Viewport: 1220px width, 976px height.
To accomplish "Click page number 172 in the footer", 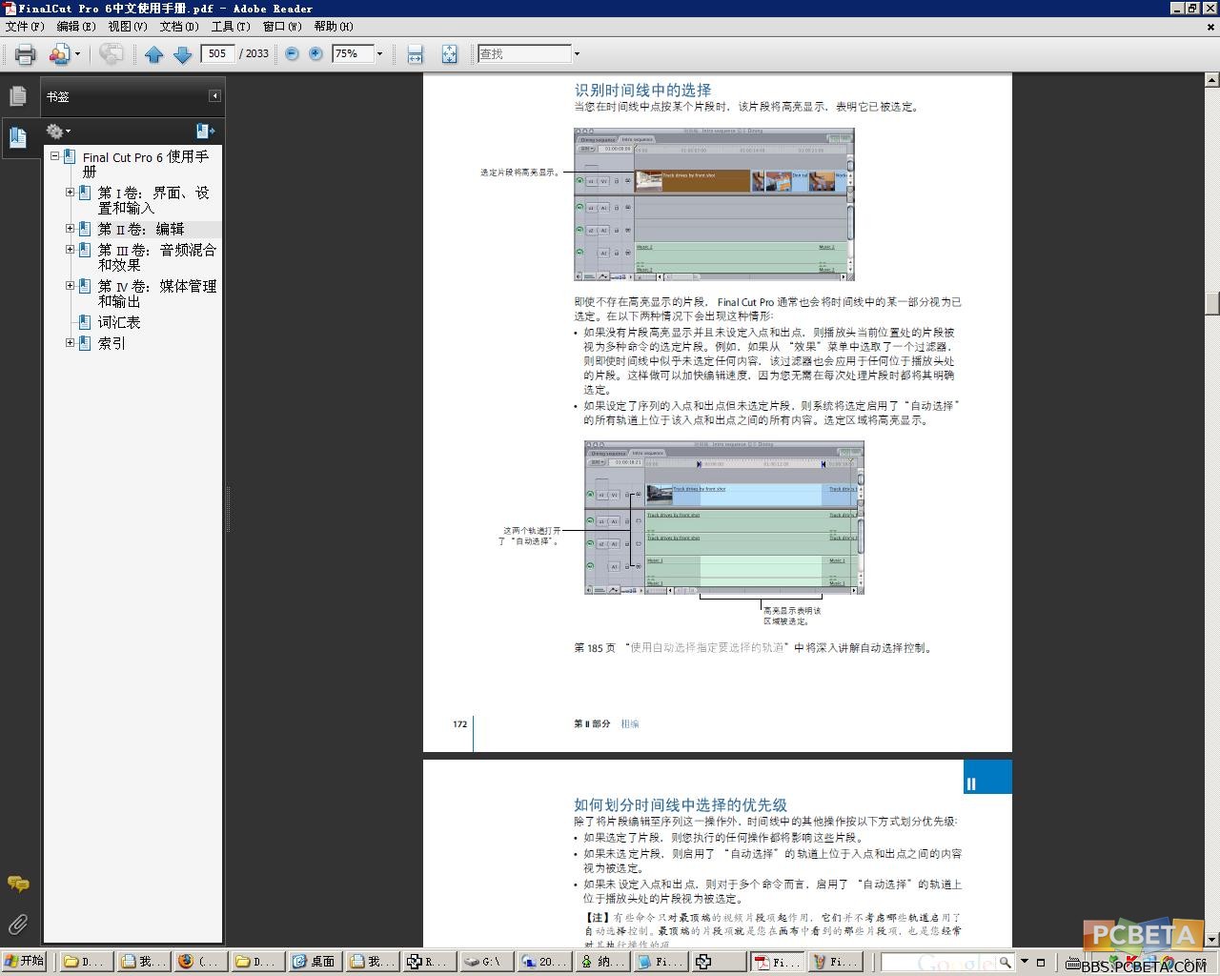I will pos(460,724).
